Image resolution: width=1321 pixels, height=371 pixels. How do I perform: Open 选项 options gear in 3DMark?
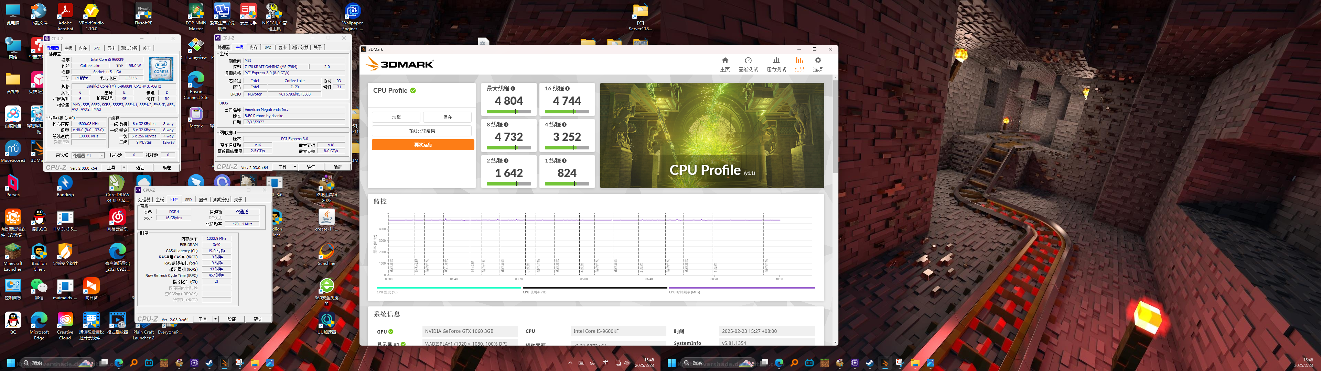tap(818, 64)
